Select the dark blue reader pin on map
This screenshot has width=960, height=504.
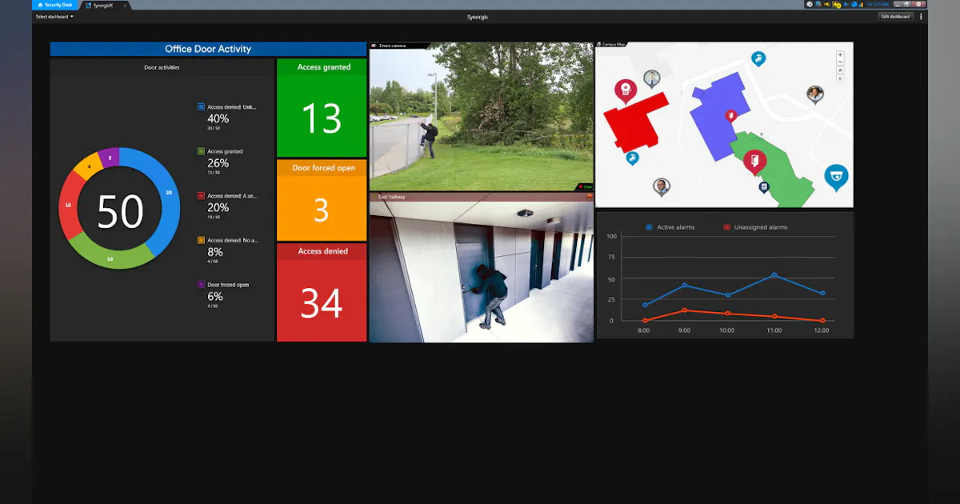(763, 186)
